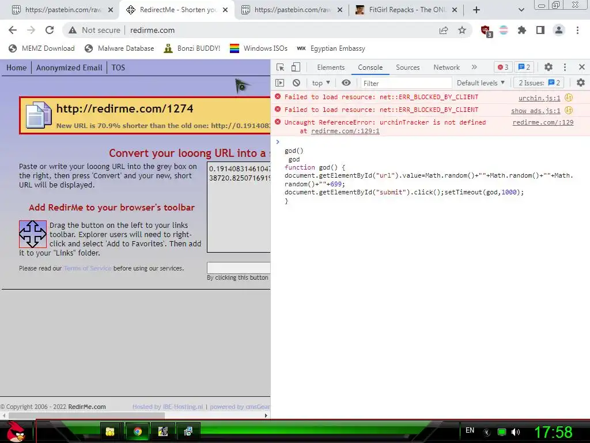The height and width of the screenshot is (443, 590).
Task: Show more DevTools tabs chevron
Action: pos(474,67)
